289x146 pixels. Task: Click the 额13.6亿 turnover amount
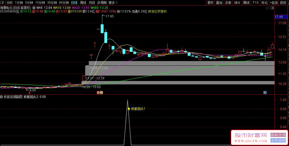pos(89,12)
